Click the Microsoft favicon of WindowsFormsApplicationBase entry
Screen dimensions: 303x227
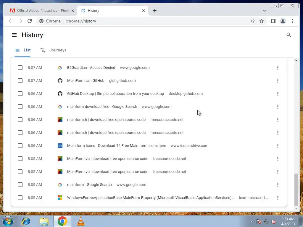[60, 198]
